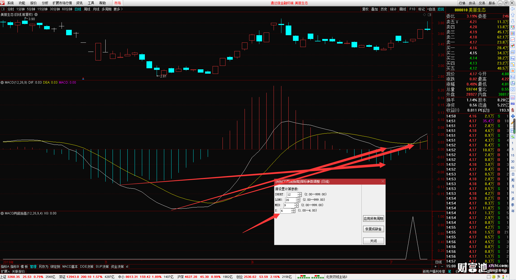Select the 15 minute period in right sidebar
The width and height of the screenshot is (516, 280).
513,155
